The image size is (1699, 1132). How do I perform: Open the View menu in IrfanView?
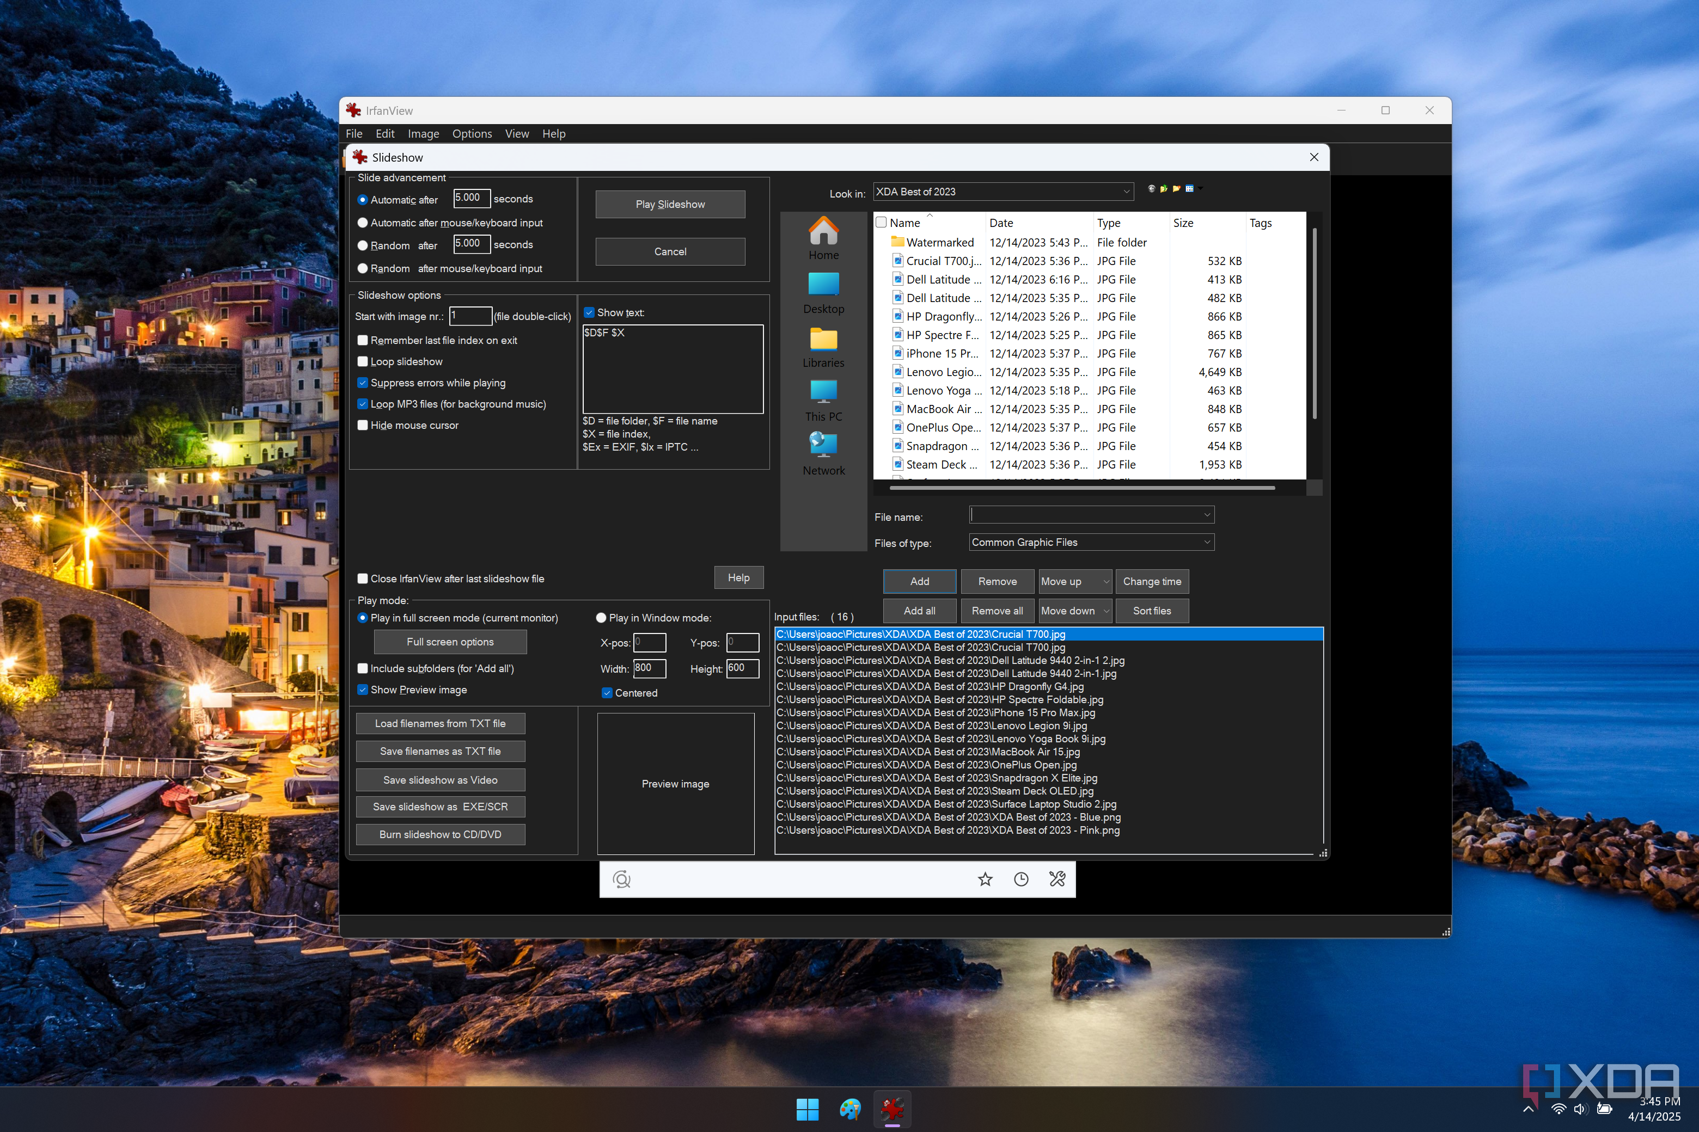[x=516, y=133]
